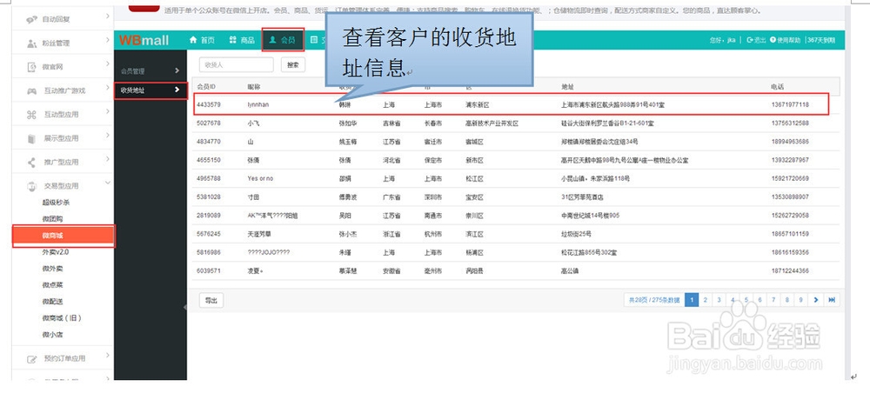Focus the 收货人 search input field

point(237,65)
